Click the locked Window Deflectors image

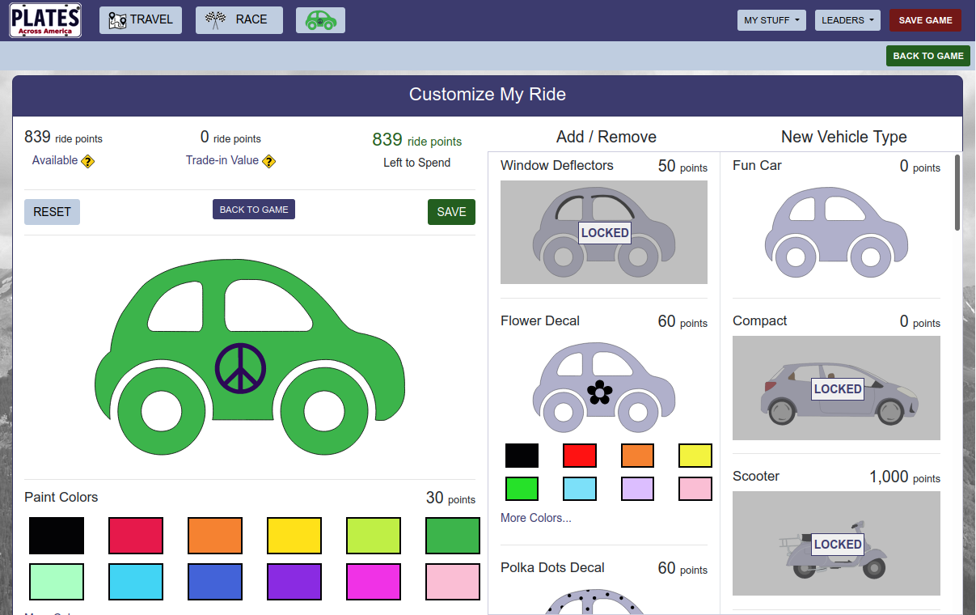point(603,232)
